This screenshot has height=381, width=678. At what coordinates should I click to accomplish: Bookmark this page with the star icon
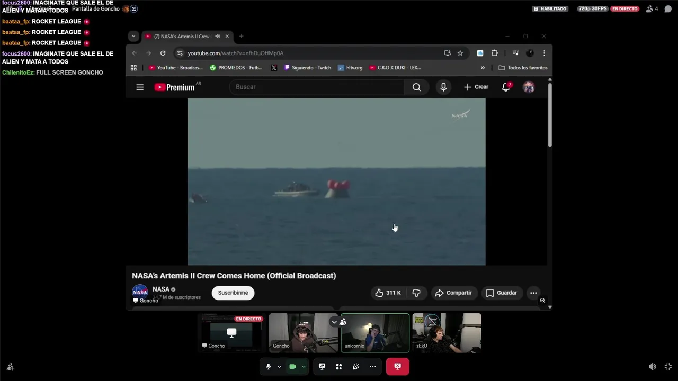point(460,53)
